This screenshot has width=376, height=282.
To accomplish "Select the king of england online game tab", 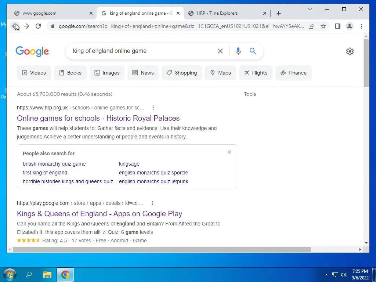I will pyautogui.click(x=140, y=13).
